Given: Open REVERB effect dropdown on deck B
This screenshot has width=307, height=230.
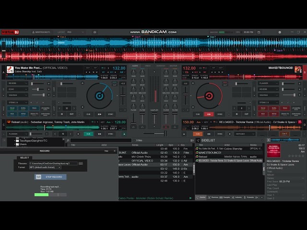Looking at the screenshot, I should (x=268, y=89).
